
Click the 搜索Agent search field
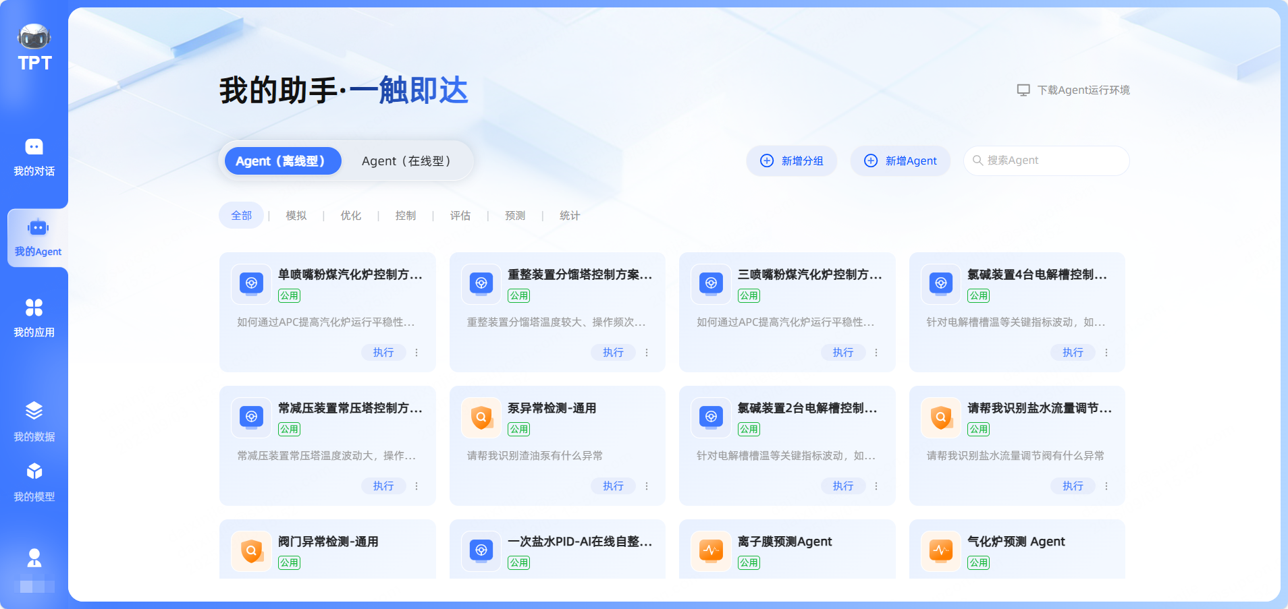click(x=1046, y=161)
